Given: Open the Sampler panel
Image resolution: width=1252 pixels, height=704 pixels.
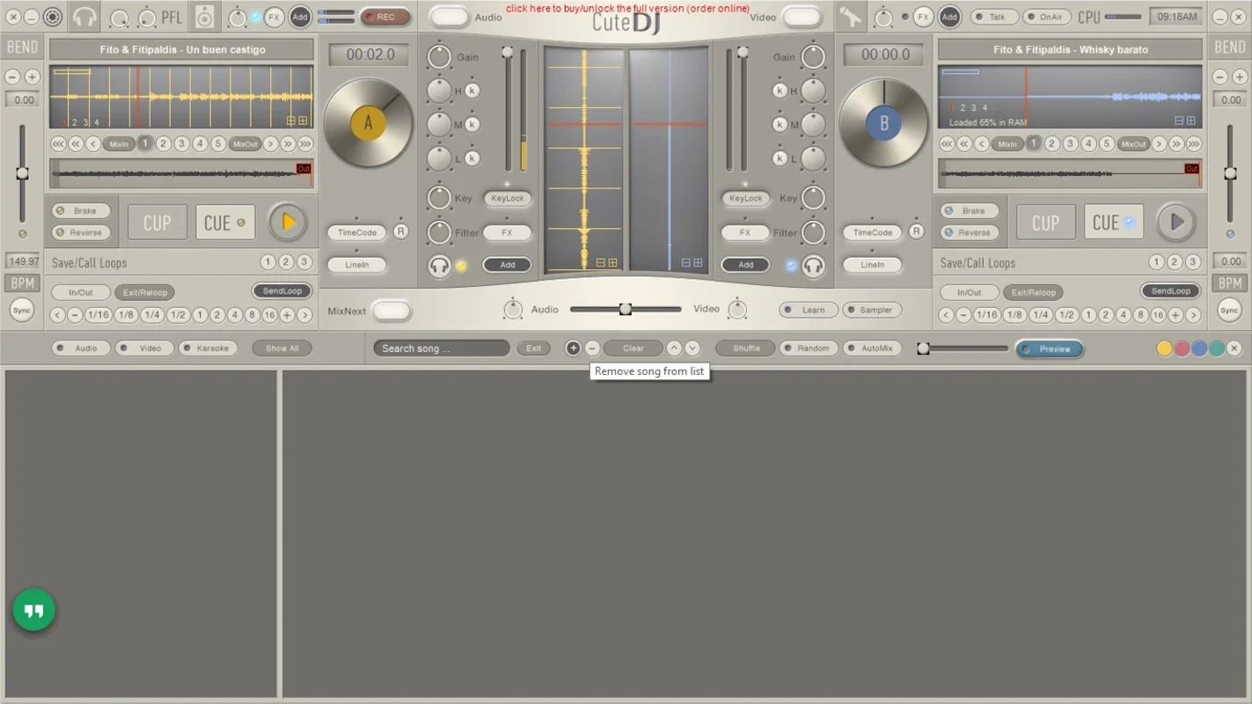Looking at the screenshot, I should [872, 310].
